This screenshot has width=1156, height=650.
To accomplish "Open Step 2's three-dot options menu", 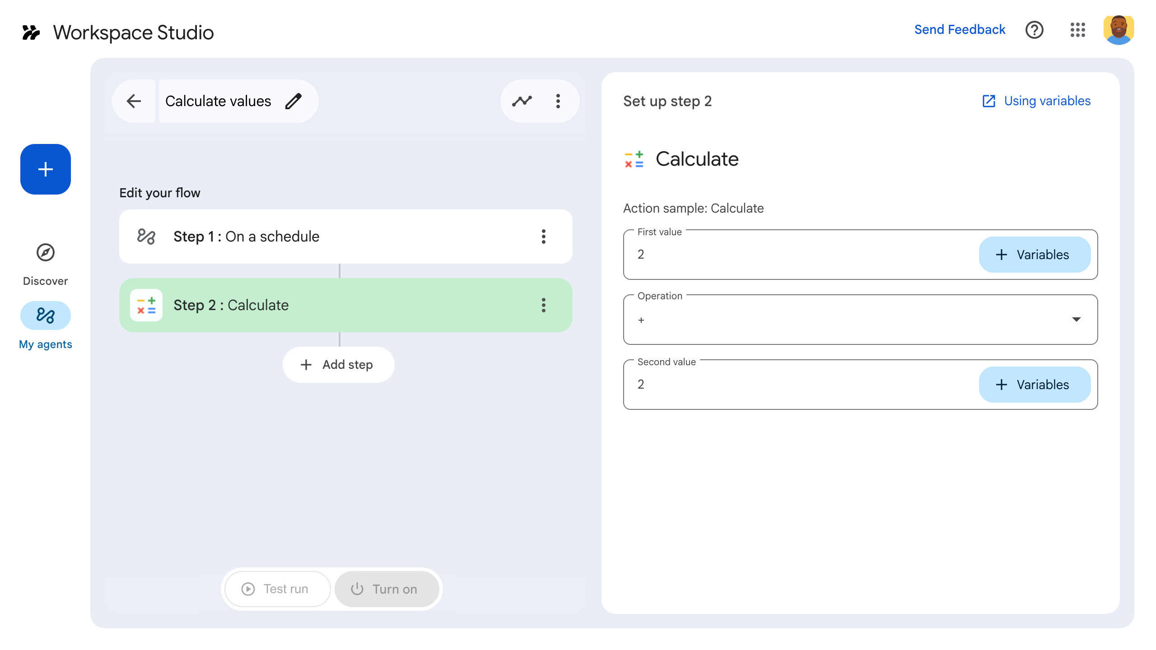I will pos(543,306).
